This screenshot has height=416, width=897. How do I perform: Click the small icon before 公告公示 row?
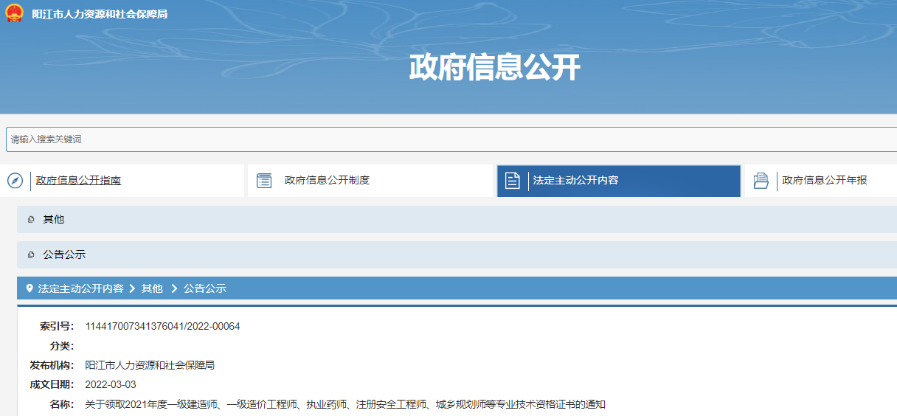31,255
